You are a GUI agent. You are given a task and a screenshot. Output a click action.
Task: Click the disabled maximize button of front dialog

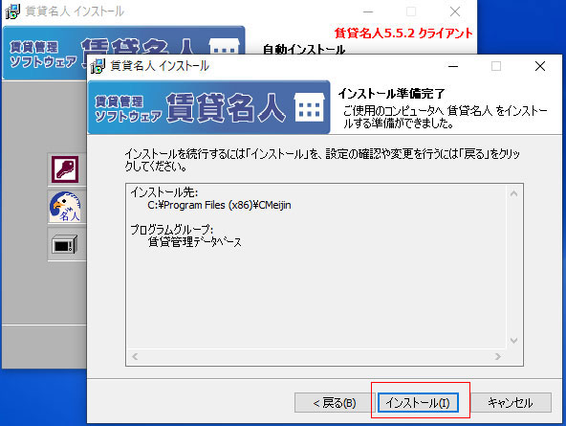(496, 66)
